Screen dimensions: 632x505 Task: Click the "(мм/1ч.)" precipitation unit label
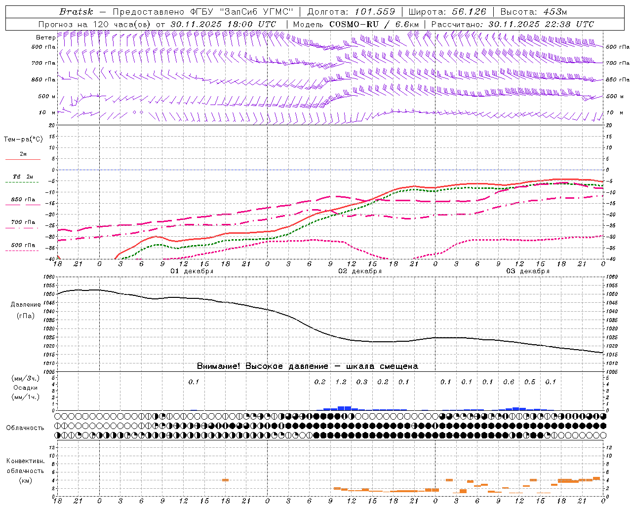pos(26,397)
